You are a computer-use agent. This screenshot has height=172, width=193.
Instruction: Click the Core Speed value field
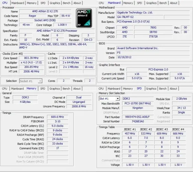click(32, 58)
